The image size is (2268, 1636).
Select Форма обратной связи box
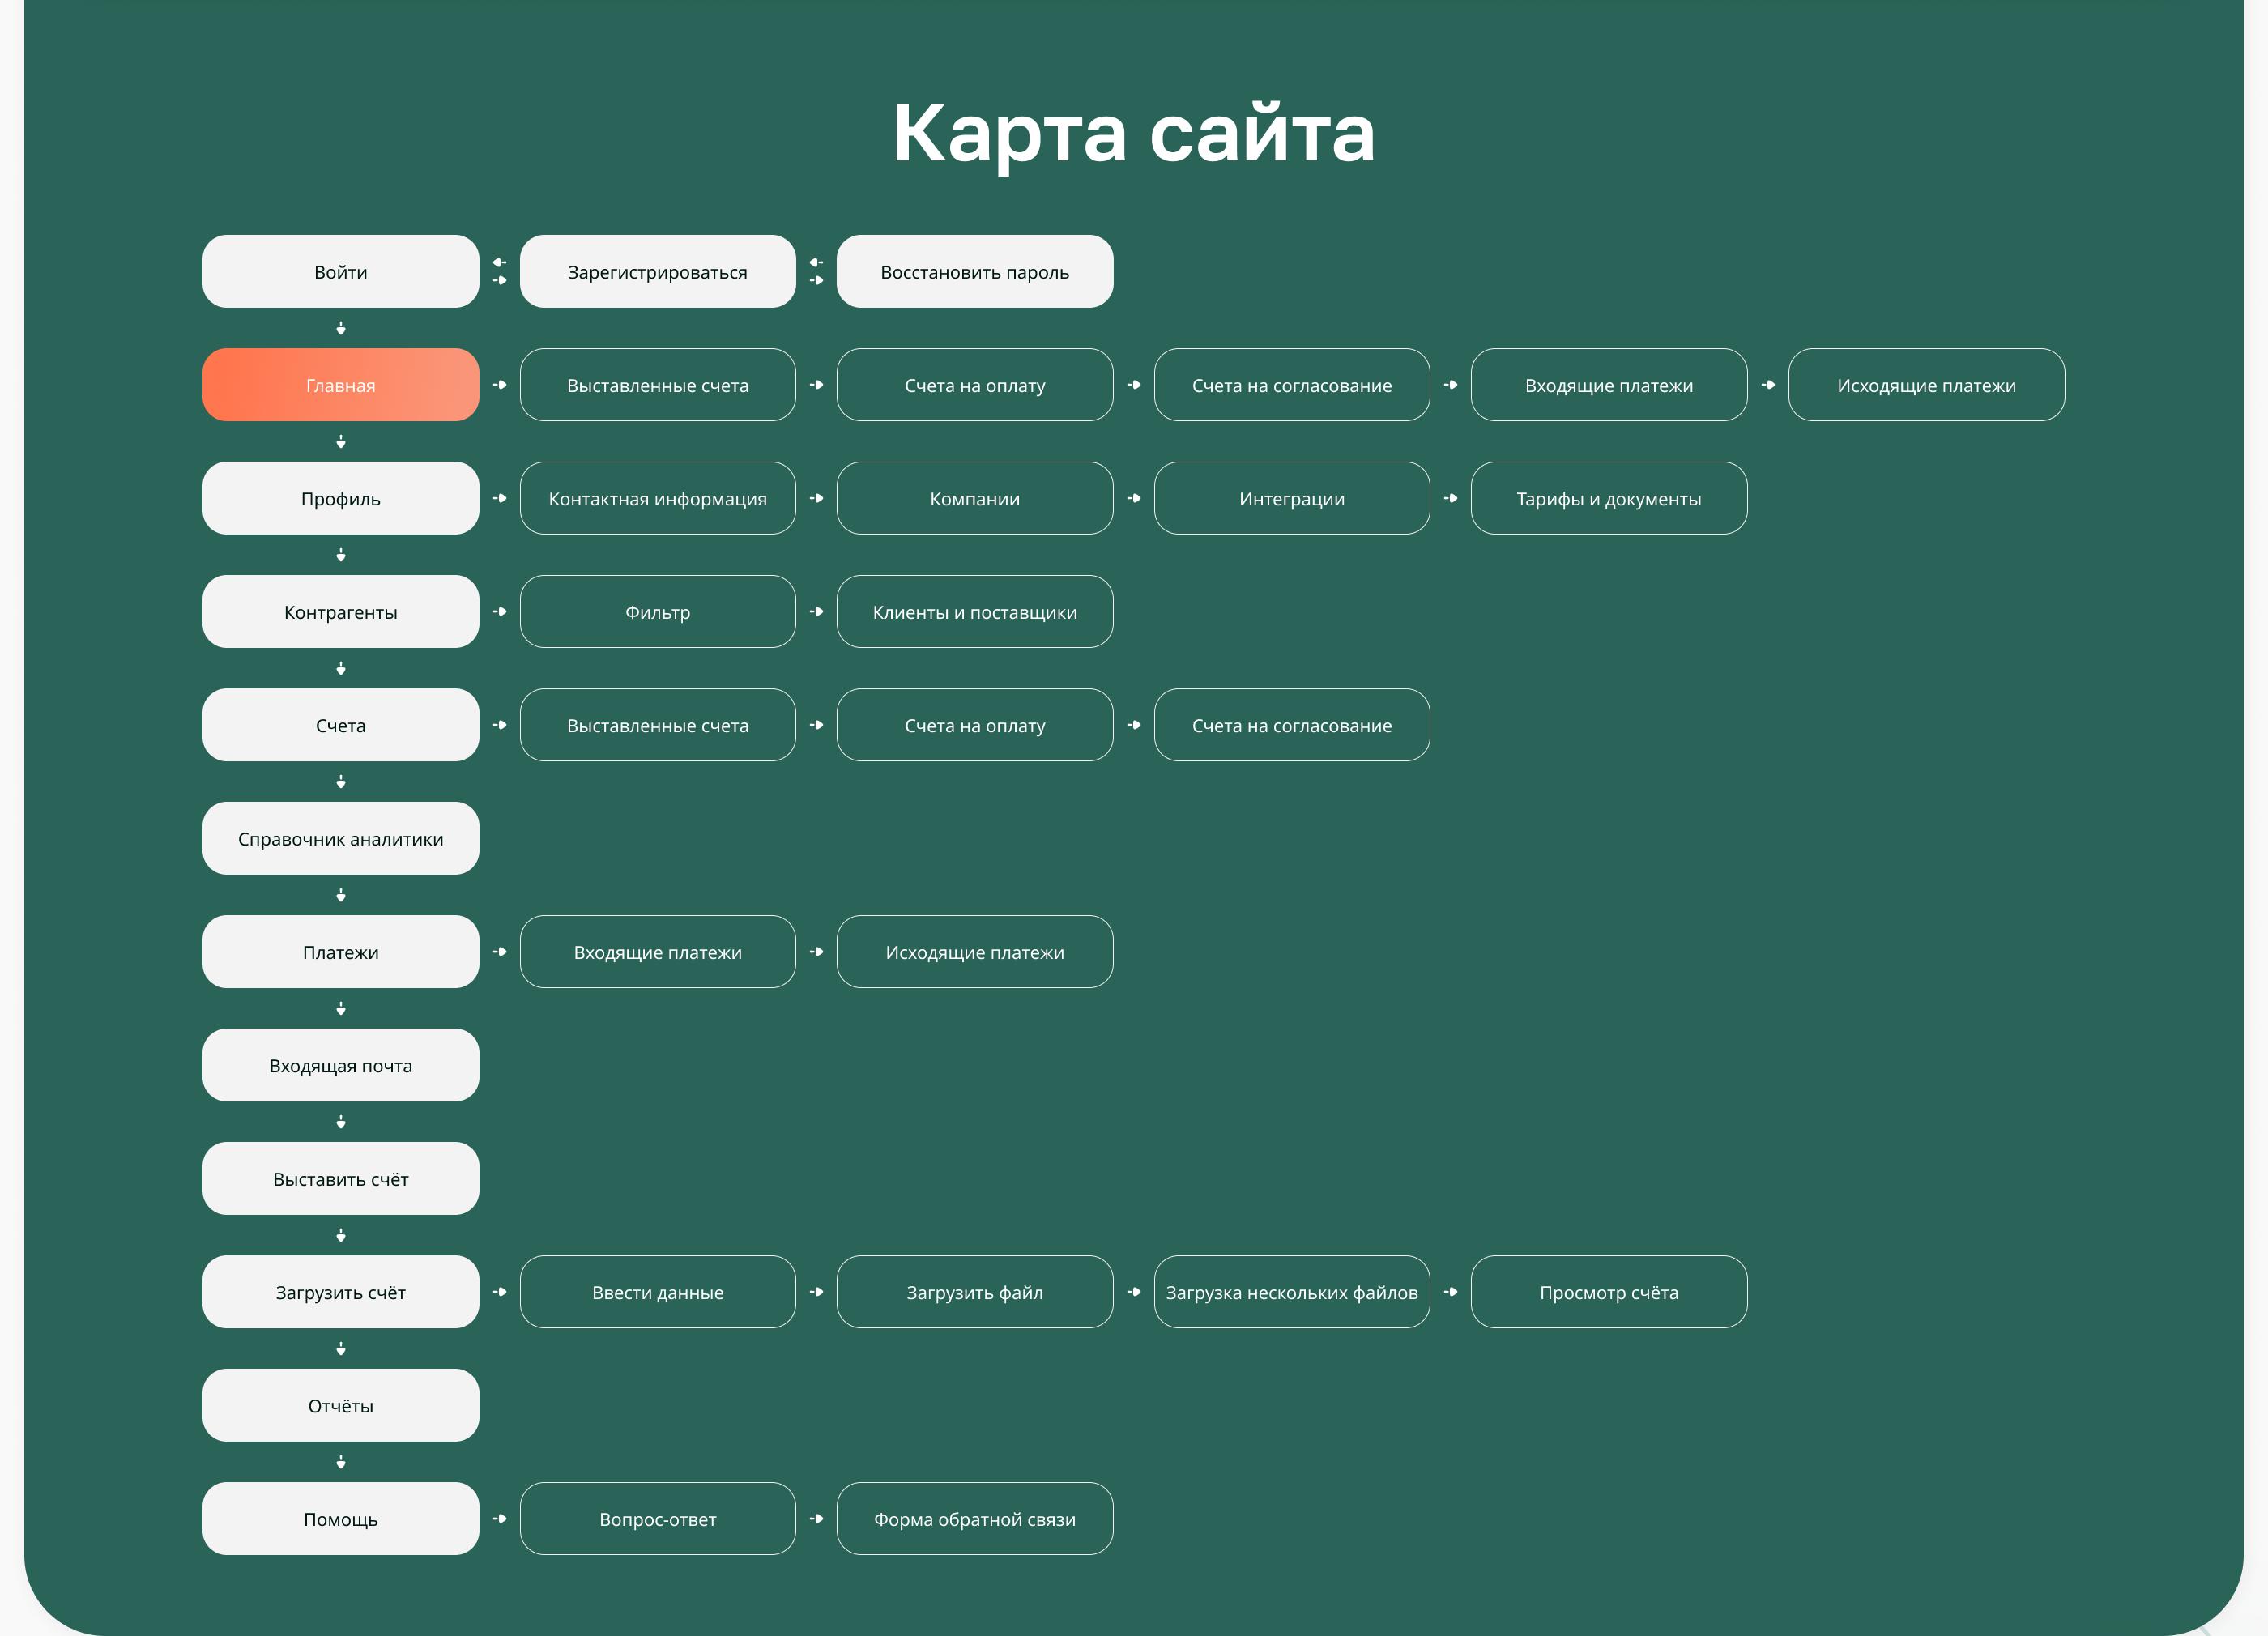974,1519
